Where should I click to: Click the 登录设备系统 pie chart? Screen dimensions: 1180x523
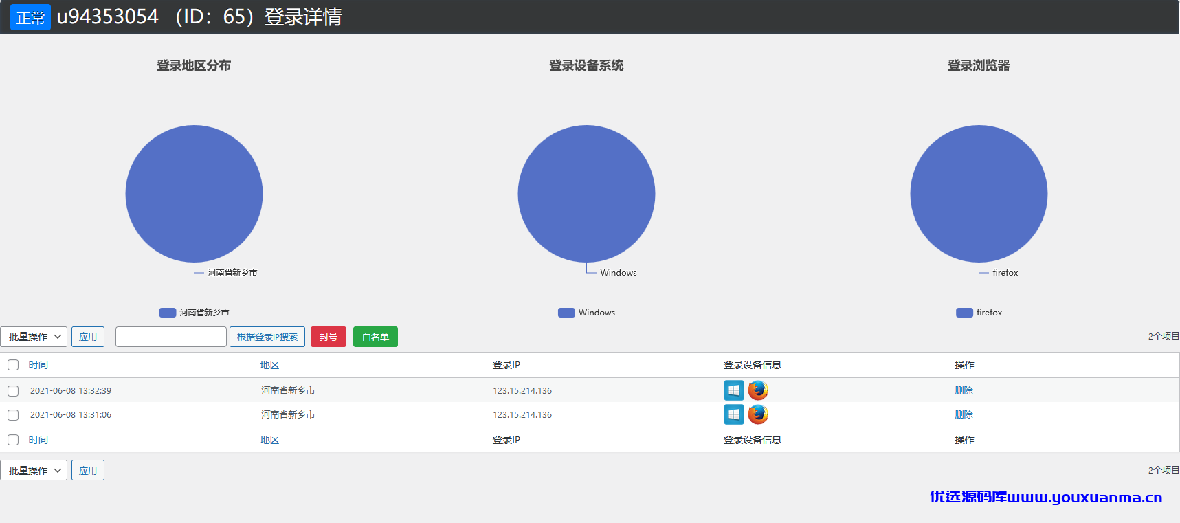click(x=586, y=194)
